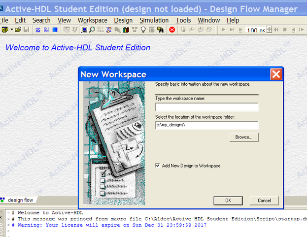307x237 pixels.
Task: Click the magnifying glass toolbar icon
Action: coord(92,30)
